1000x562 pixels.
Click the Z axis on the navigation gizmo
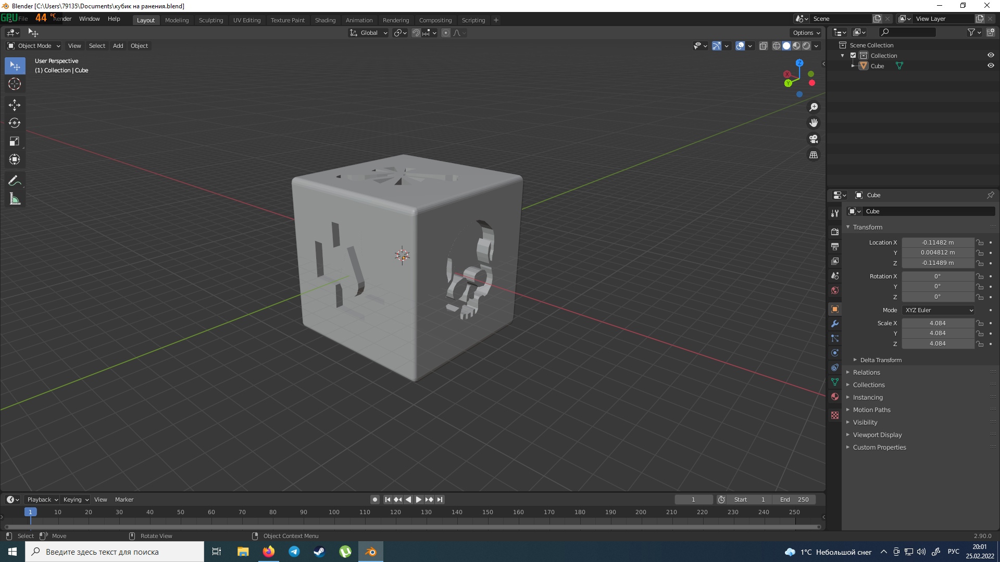(x=799, y=63)
